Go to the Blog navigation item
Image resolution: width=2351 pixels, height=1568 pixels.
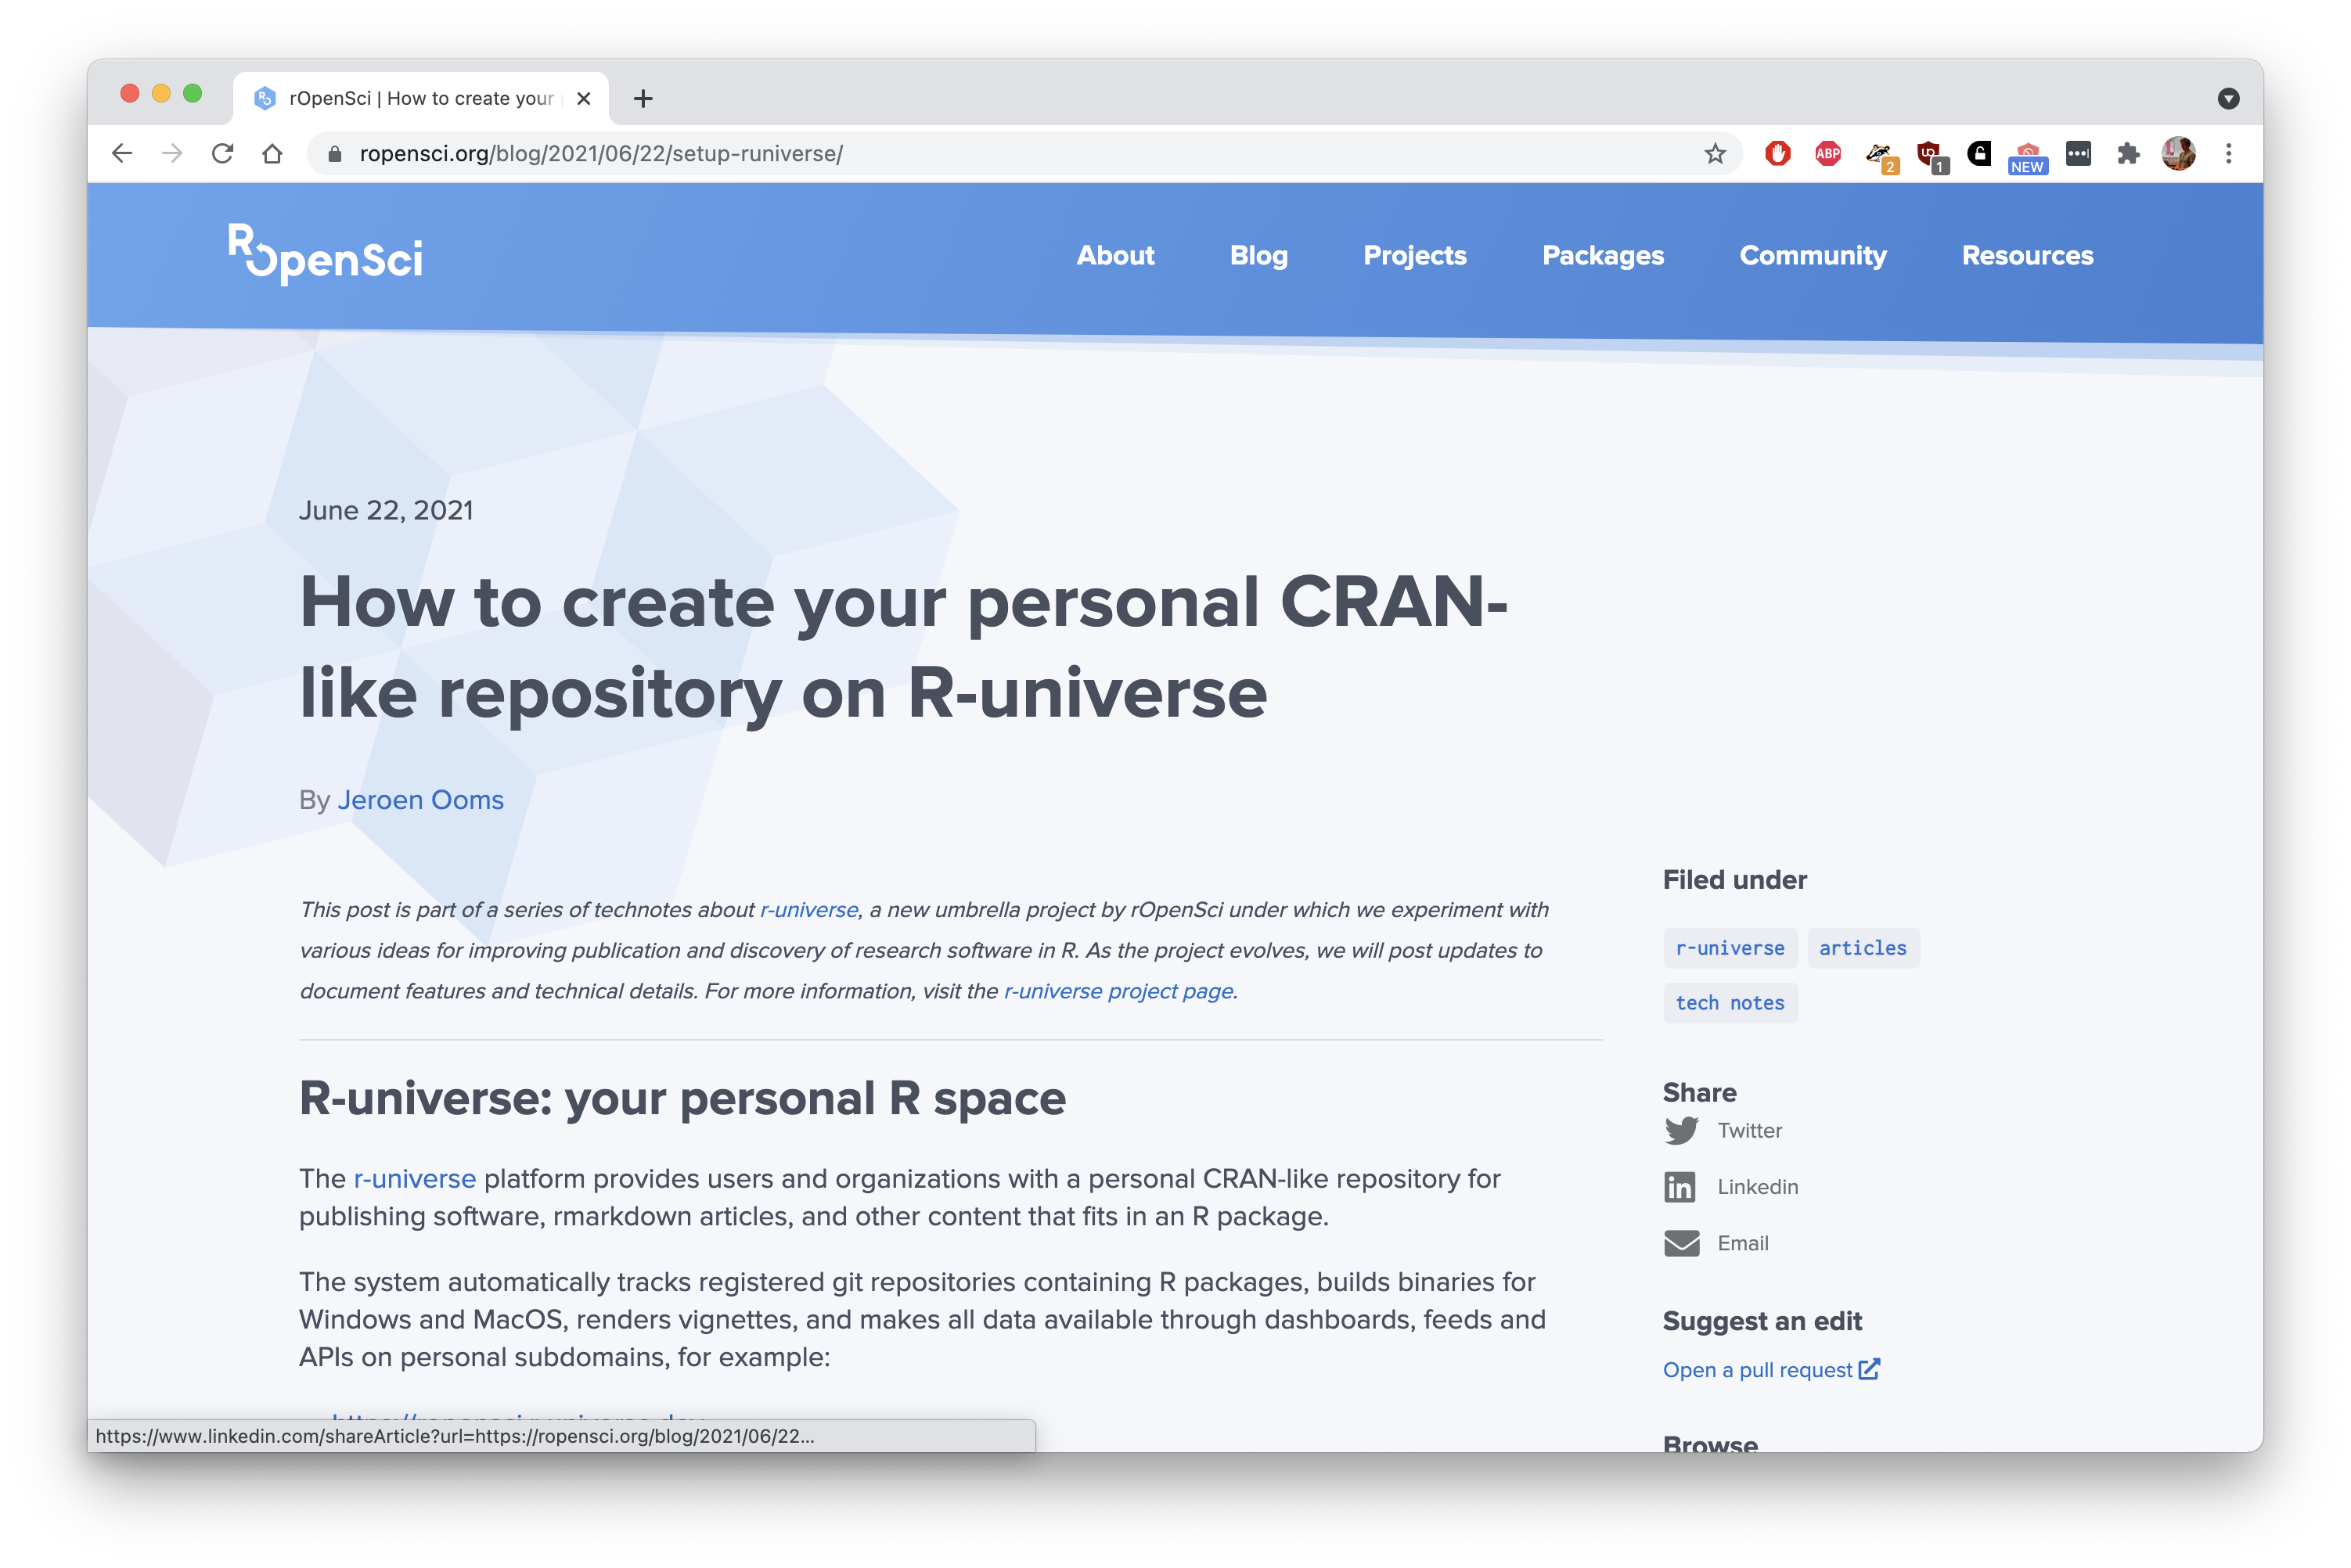click(1258, 255)
